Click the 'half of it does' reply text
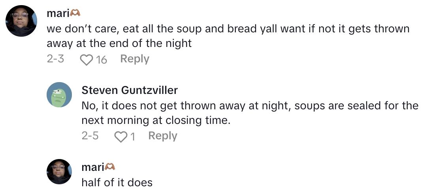The width and height of the screenshot is (433, 191). (x=117, y=182)
